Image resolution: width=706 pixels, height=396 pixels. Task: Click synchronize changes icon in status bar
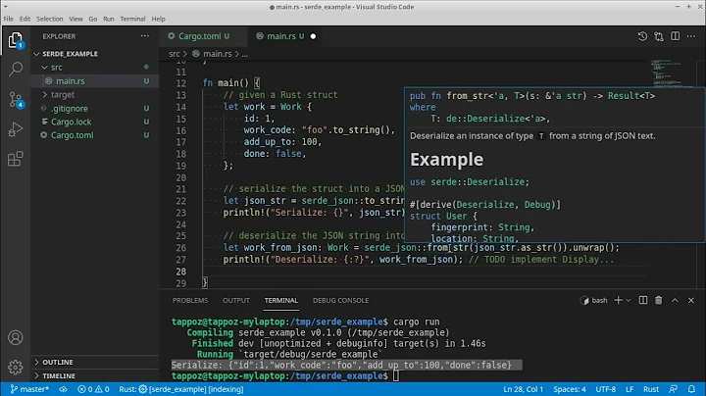(x=63, y=389)
